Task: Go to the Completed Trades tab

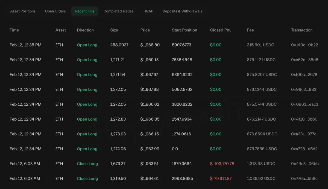Action: (x=118, y=11)
